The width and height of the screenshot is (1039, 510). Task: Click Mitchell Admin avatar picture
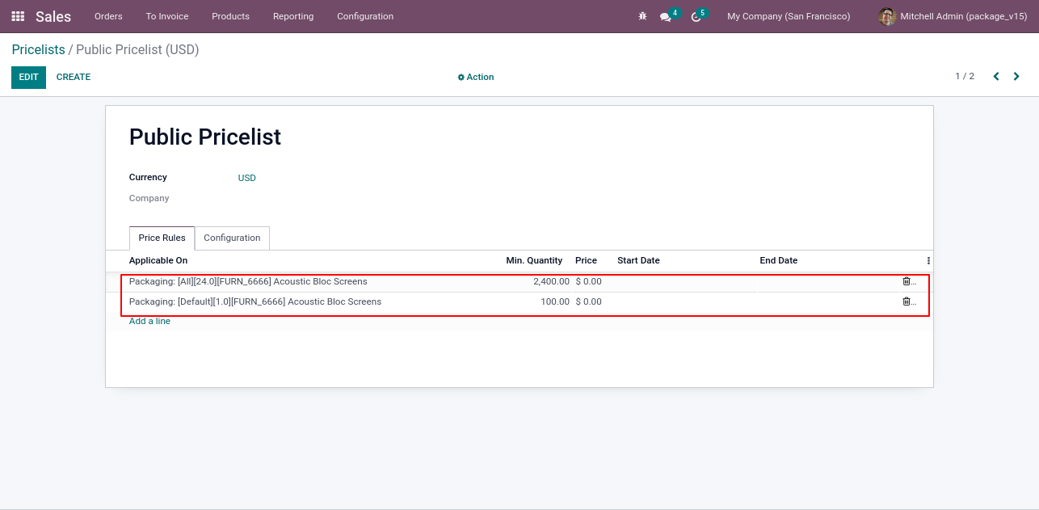(887, 16)
